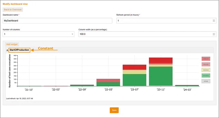The image size is (219, 118).
Task: Click the '22-09' x-axis label
Action: [82, 90]
